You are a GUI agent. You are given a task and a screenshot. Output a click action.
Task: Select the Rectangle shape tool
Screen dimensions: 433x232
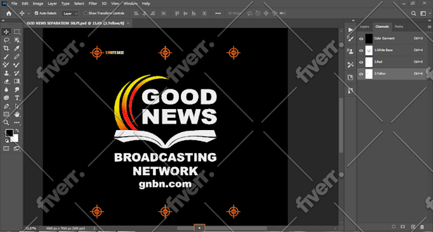(6, 115)
